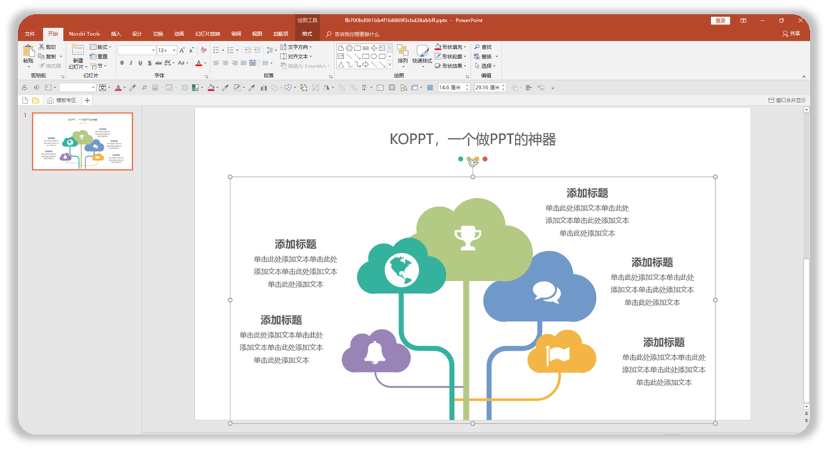This screenshot has width=828, height=449.
Task: Open Shape Outline (形状轮廓) options
Action: click(451, 57)
